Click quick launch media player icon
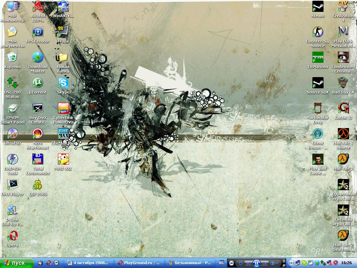 click(x=56, y=263)
